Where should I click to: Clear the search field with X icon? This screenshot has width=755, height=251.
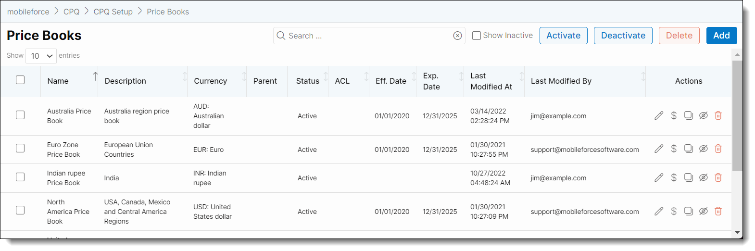(457, 36)
